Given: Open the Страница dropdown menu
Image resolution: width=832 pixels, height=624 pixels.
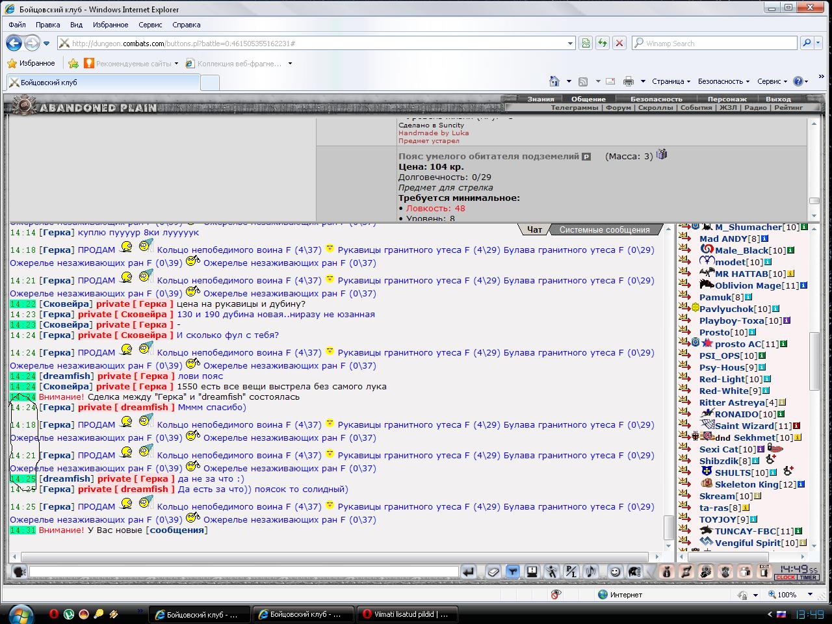Looking at the screenshot, I should tap(671, 81).
